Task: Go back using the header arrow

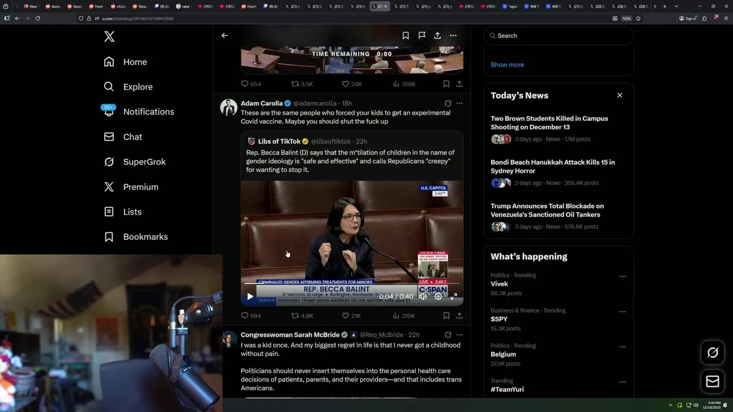Action: coord(224,35)
